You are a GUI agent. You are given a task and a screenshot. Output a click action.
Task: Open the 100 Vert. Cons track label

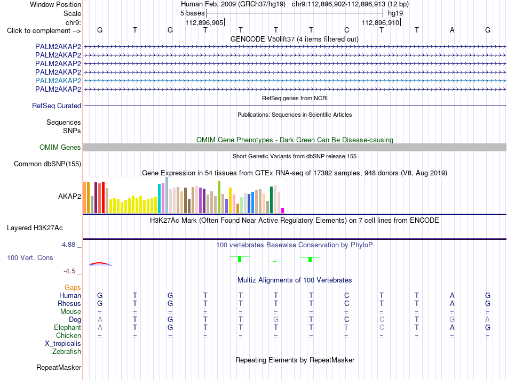pos(30,257)
